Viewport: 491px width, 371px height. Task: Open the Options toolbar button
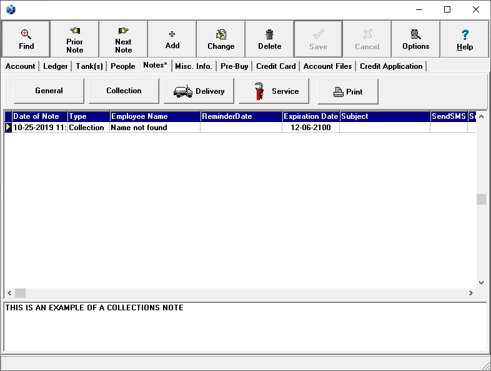(415, 39)
